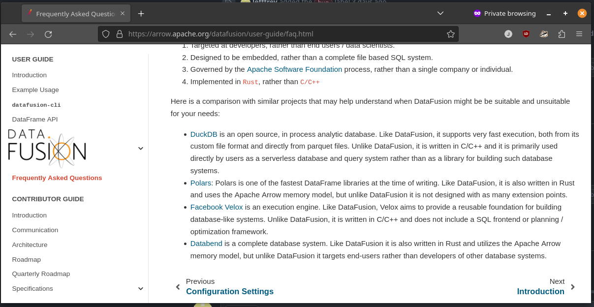Open a new tab with plus button

141,13
